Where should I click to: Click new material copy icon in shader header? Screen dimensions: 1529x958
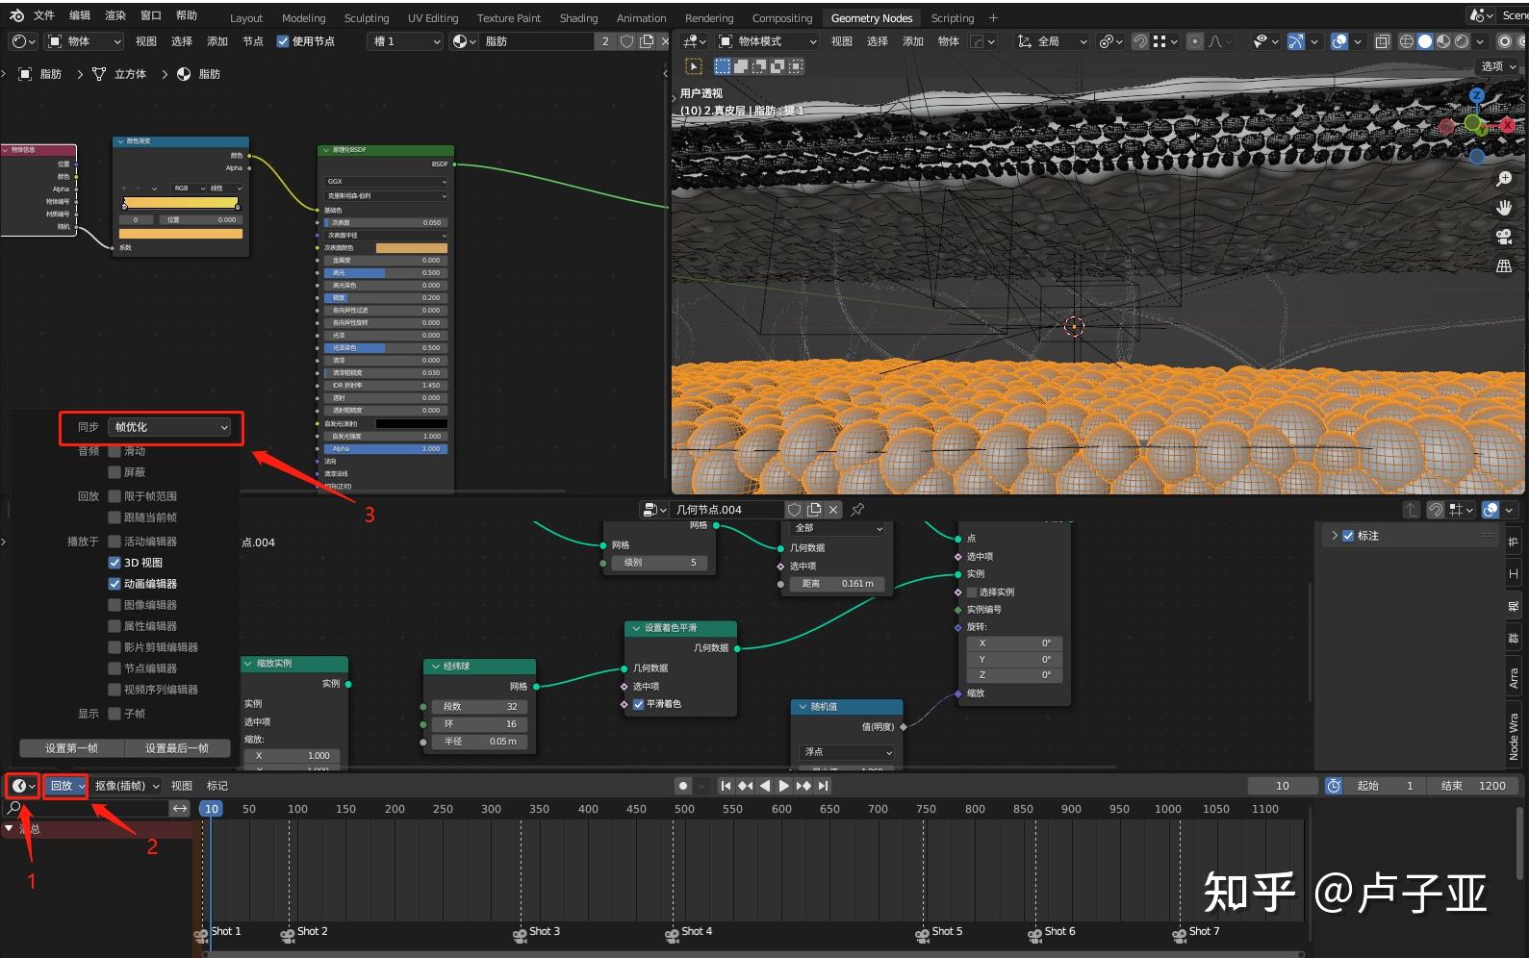tap(647, 41)
